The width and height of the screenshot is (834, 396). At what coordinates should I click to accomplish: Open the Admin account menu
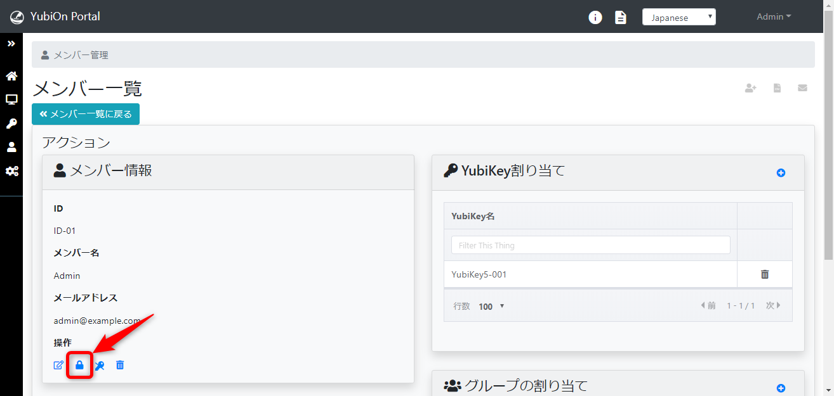click(x=773, y=17)
